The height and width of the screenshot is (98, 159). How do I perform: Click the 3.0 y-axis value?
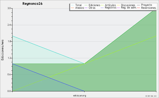tap(9, 8)
